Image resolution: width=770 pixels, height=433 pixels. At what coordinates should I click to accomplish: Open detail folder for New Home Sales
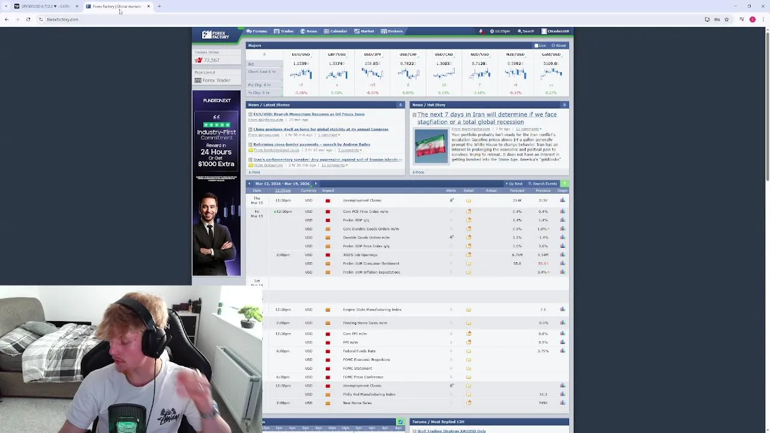[x=469, y=403]
